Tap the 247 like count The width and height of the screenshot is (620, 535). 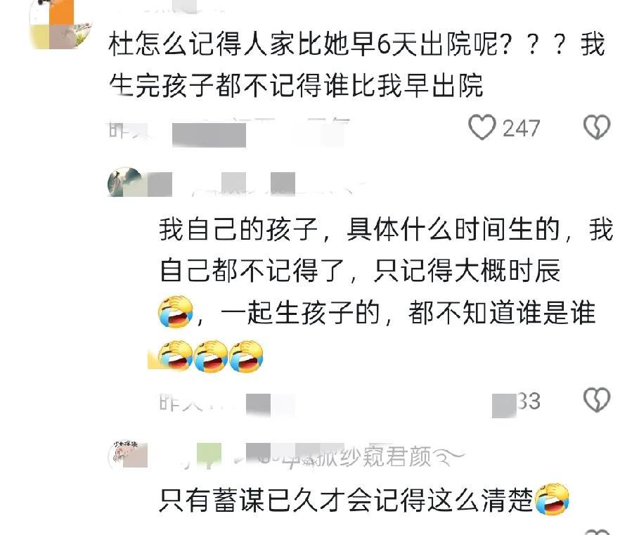(x=521, y=129)
